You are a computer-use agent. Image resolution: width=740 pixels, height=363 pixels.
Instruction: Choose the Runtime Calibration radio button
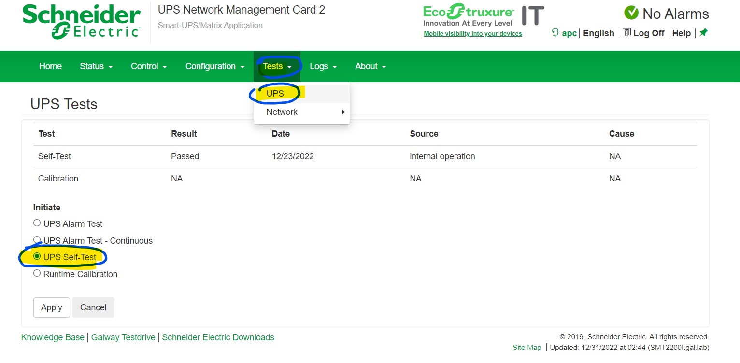(x=37, y=273)
